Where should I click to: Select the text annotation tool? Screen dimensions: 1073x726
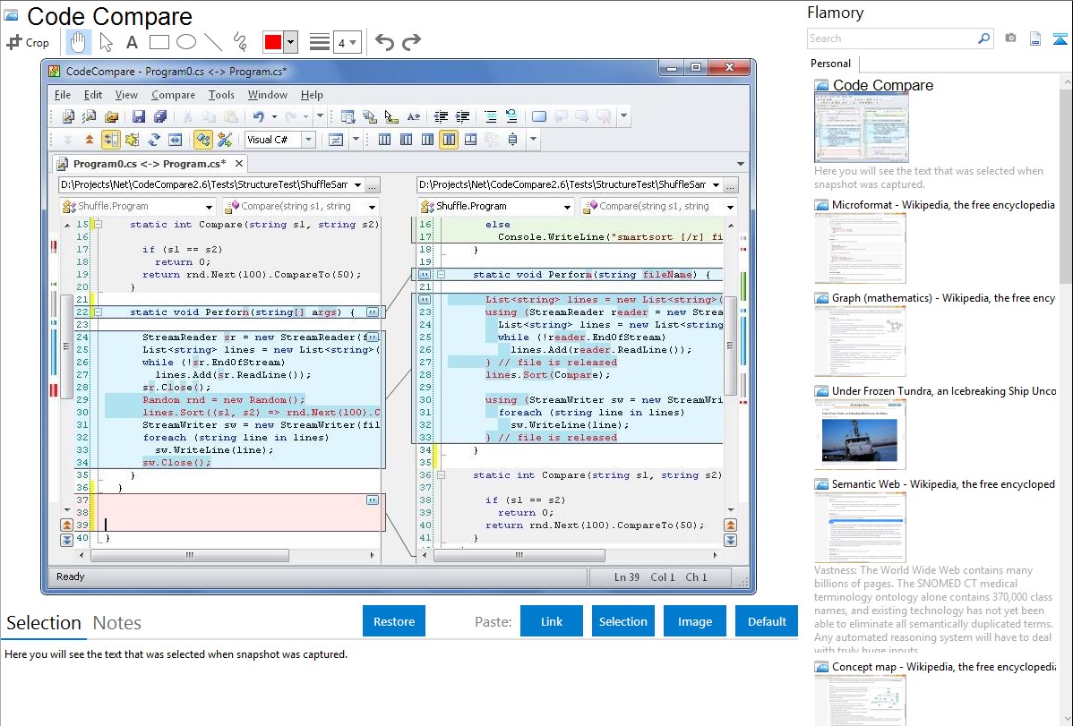coord(132,42)
